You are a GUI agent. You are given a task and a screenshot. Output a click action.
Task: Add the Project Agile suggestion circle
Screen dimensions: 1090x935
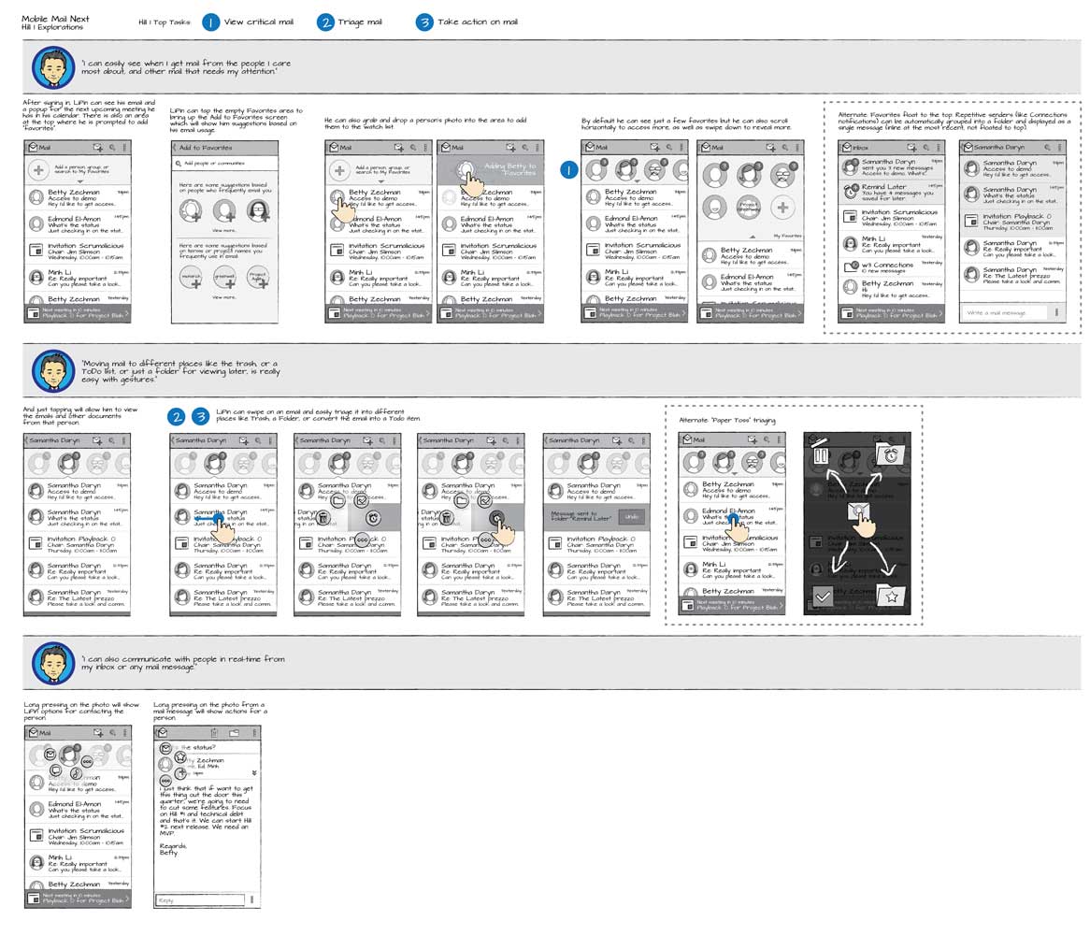coord(258,278)
